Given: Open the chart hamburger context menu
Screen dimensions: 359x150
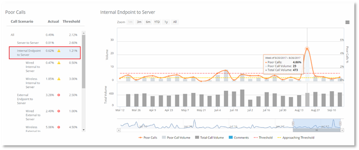Looking at the screenshot, I should click(347, 22).
